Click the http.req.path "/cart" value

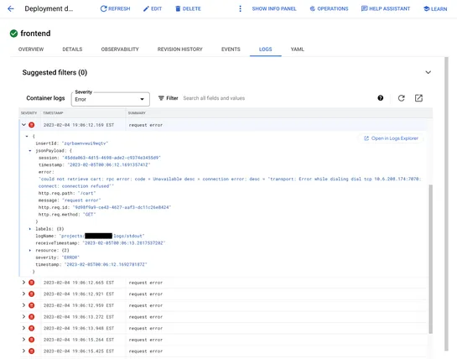click(x=87, y=194)
